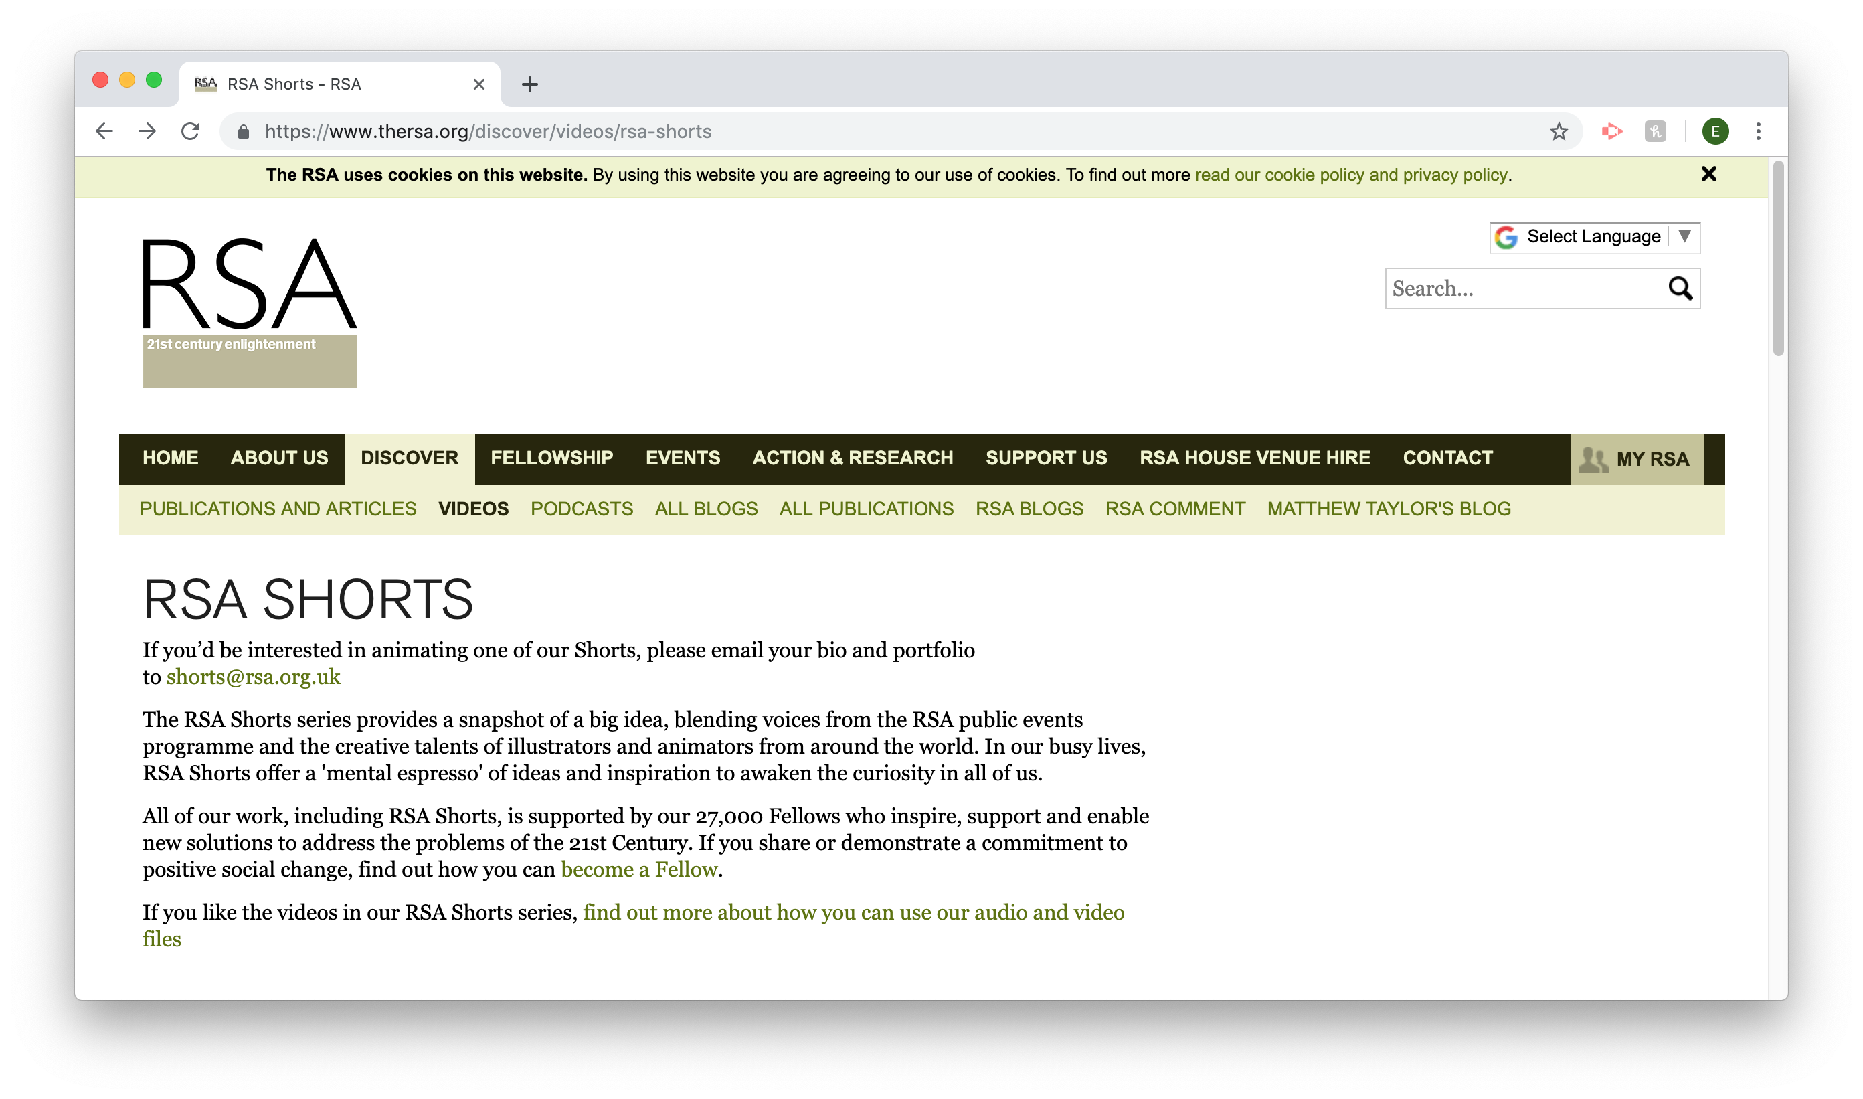Bookmark this page with the star icon
1863x1099 pixels.
click(x=1559, y=131)
